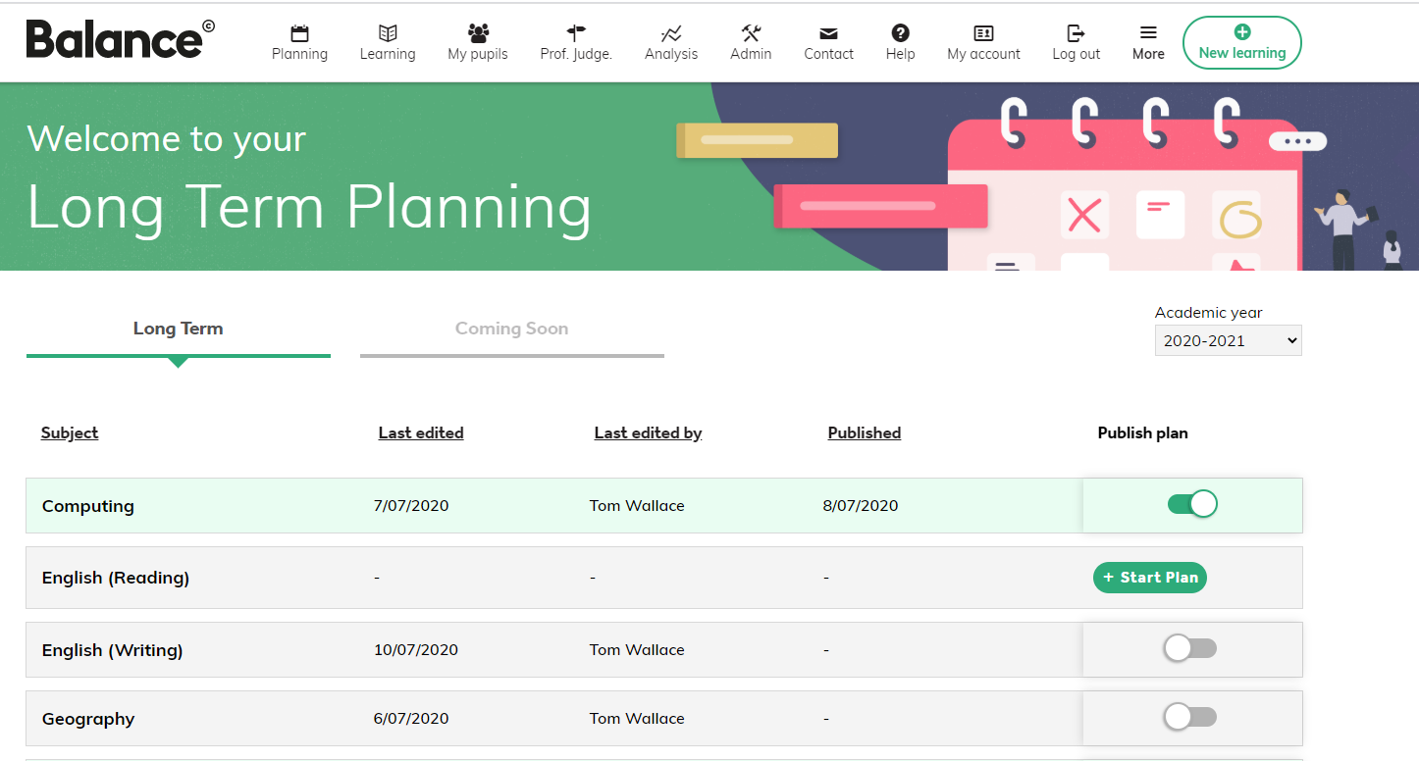Click the Publish plan column heading
Viewport: 1419px width, 761px height.
click(x=1143, y=432)
